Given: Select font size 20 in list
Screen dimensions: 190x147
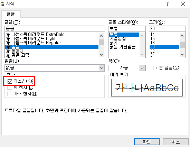Looking at the screenshot, I should (x=164, y=47).
